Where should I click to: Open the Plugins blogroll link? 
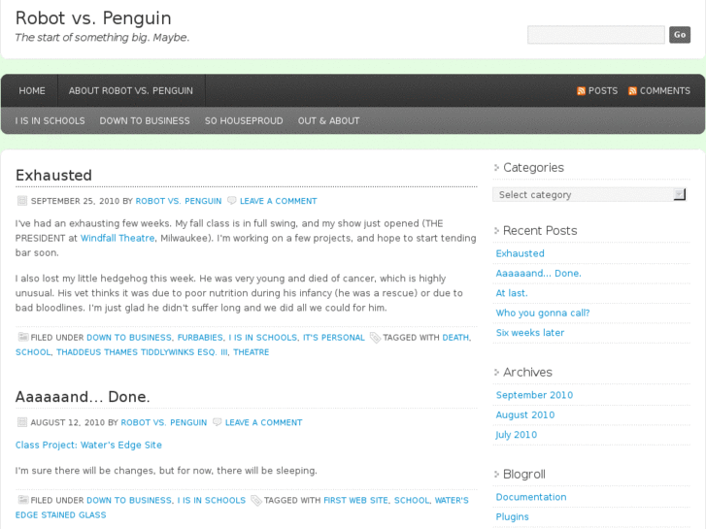(513, 516)
